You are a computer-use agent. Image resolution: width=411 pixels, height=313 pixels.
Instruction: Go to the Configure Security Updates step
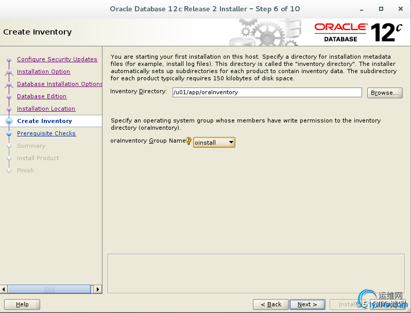coord(57,59)
